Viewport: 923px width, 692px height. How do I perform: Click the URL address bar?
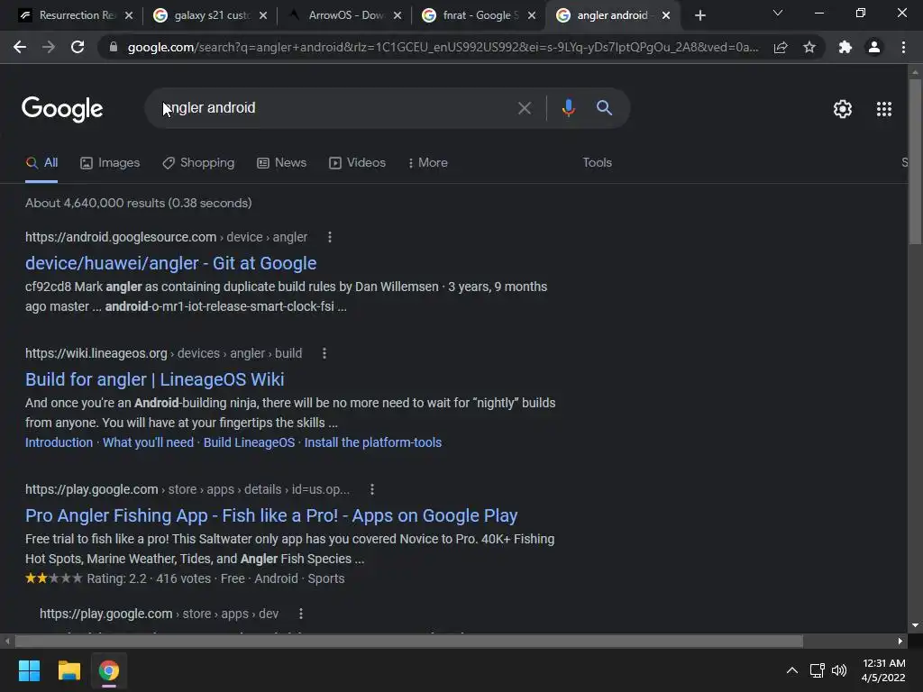tap(443, 47)
